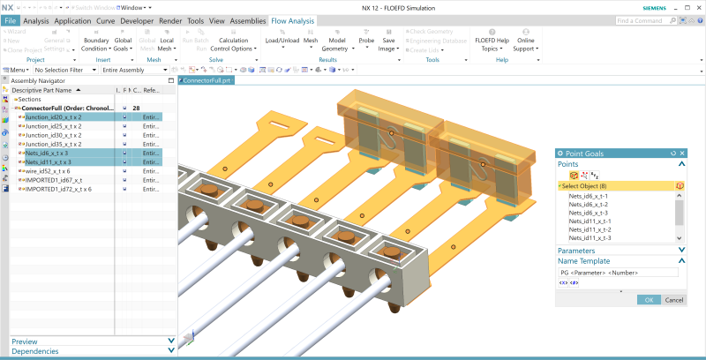
Task: Cancel the Point Goals dialog
Action: 674,300
